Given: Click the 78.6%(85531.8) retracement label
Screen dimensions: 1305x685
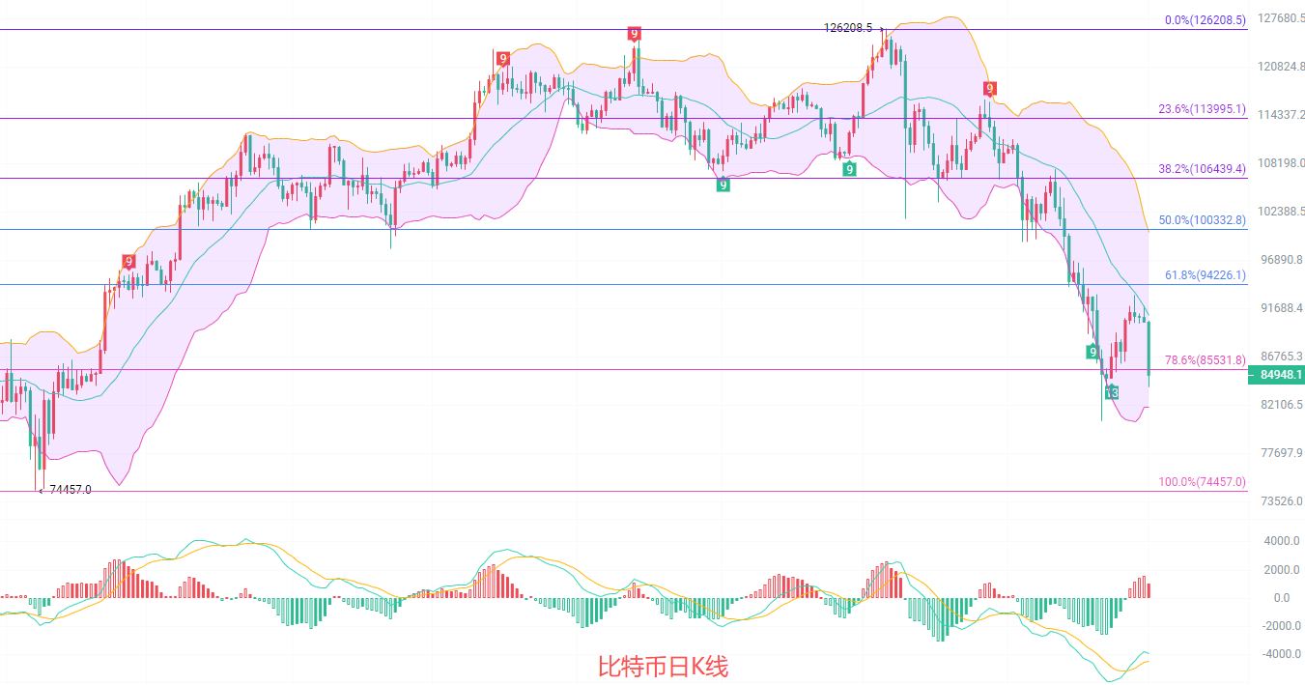Looking at the screenshot, I should tap(1205, 360).
